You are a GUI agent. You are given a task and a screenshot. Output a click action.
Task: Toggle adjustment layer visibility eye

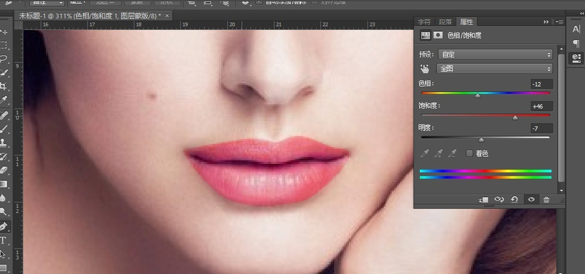point(532,199)
